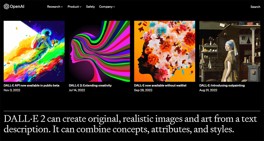Open the Safety menu item
The width and height of the screenshot is (264, 141).
tap(90, 7)
